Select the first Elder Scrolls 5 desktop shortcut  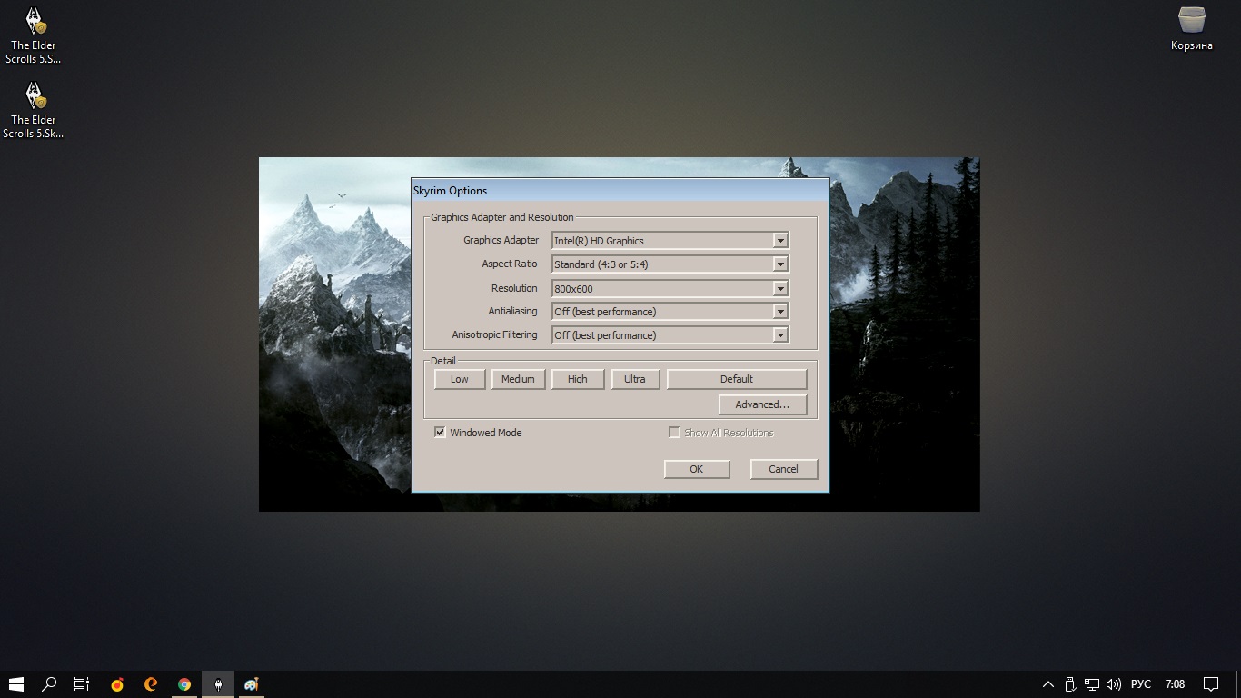pyautogui.click(x=34, y=36)
